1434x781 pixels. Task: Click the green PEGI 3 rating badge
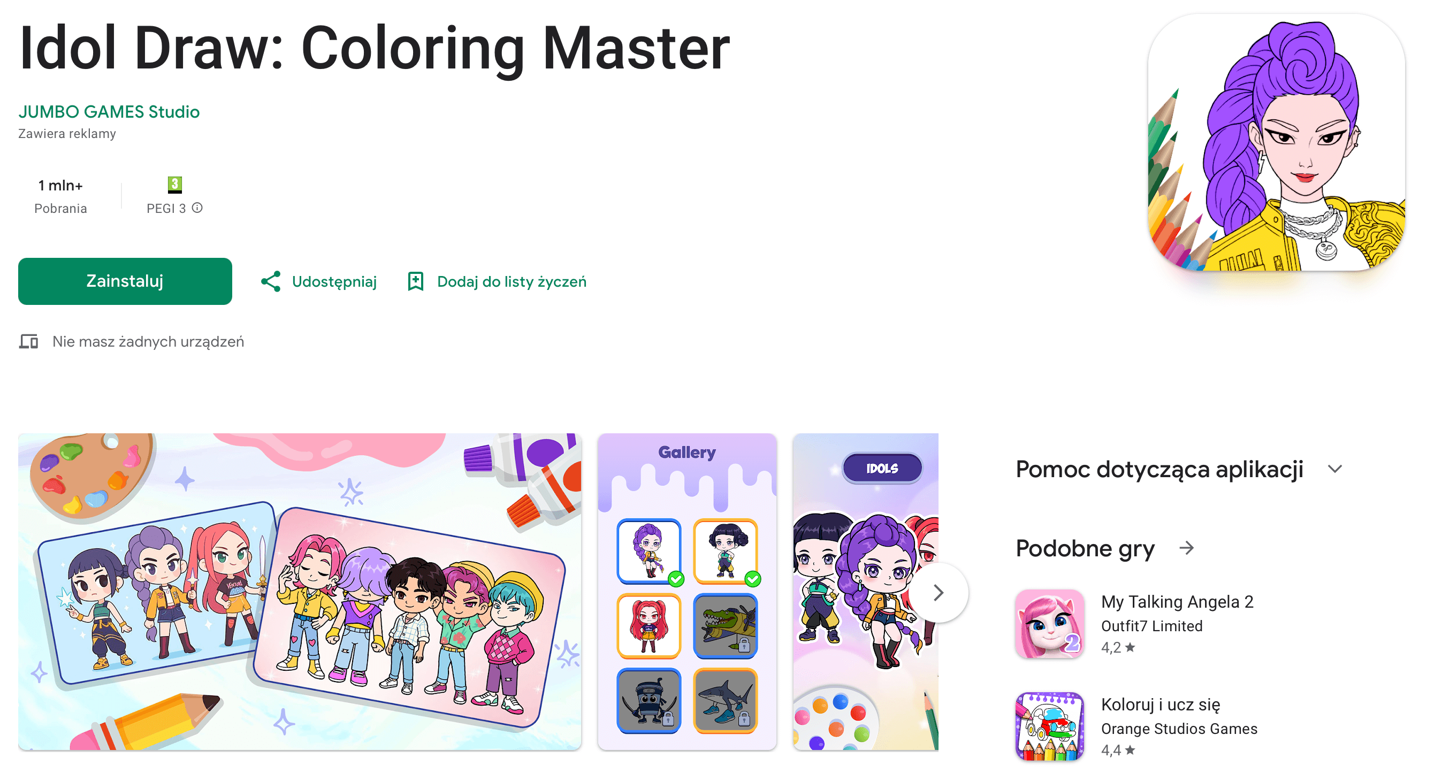click(175, 184)
